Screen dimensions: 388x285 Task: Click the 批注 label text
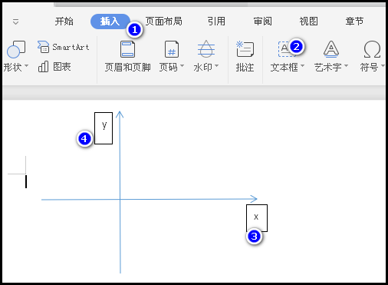245,68
